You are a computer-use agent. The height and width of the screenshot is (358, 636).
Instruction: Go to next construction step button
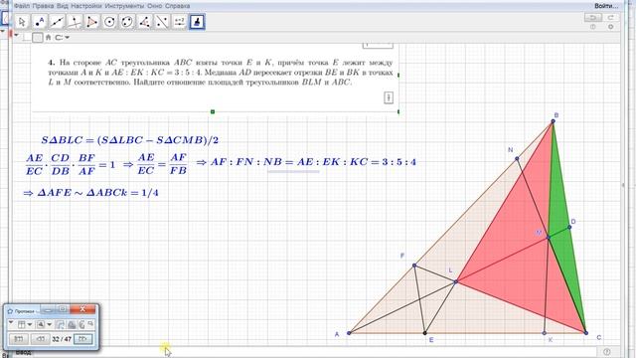[x=82, y=338]
